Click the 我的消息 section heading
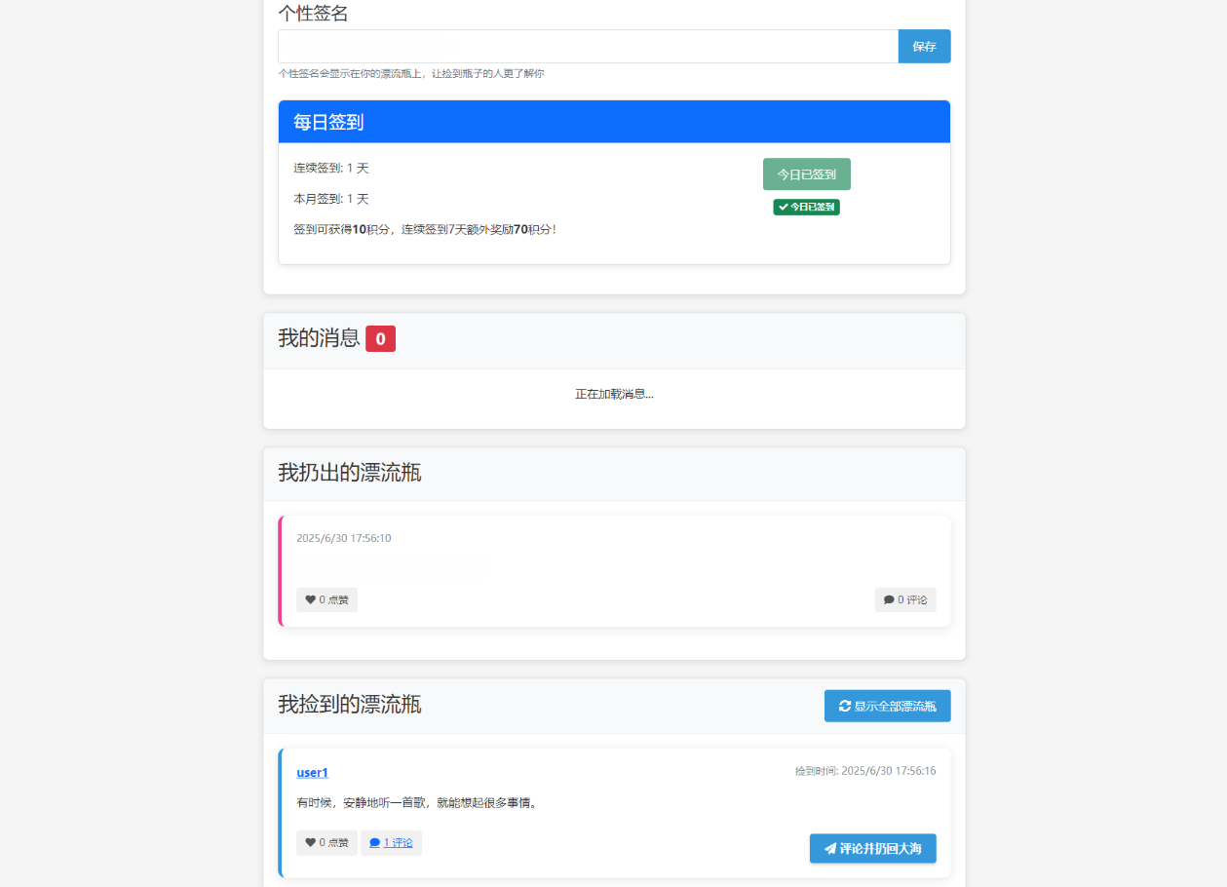Image resolution: width=1227 pixels, height=887 pixels. coord(319,338)
